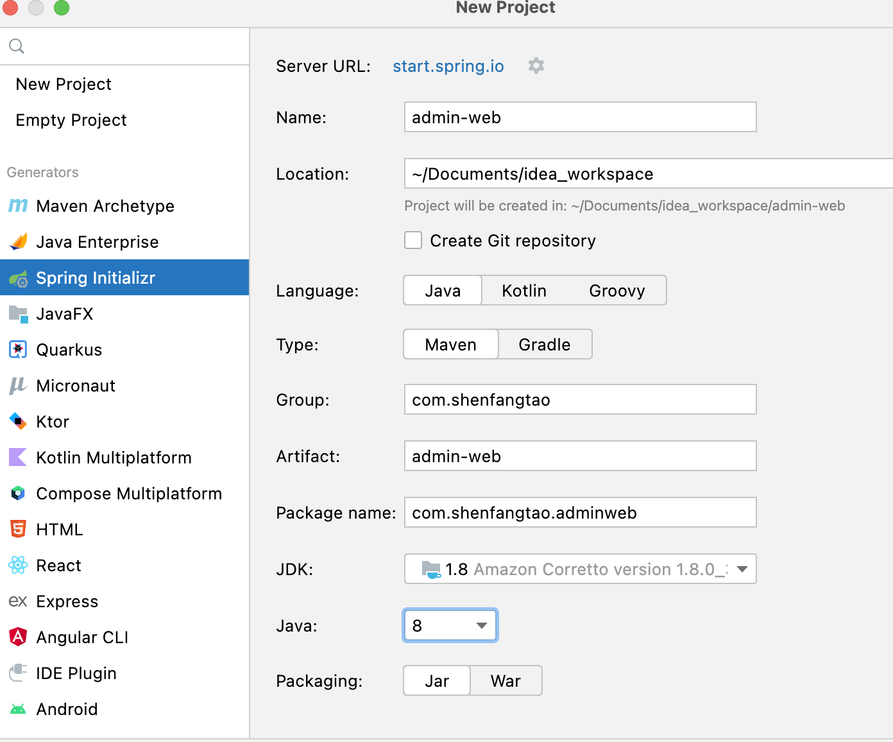Choose Maven Archetype generator label
Screen dimensions: 893x742
[x=105, y=206]
